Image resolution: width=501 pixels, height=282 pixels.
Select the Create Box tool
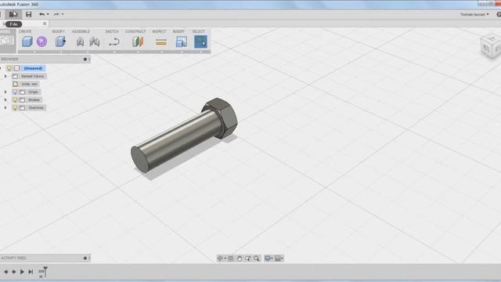coord(27,42)
